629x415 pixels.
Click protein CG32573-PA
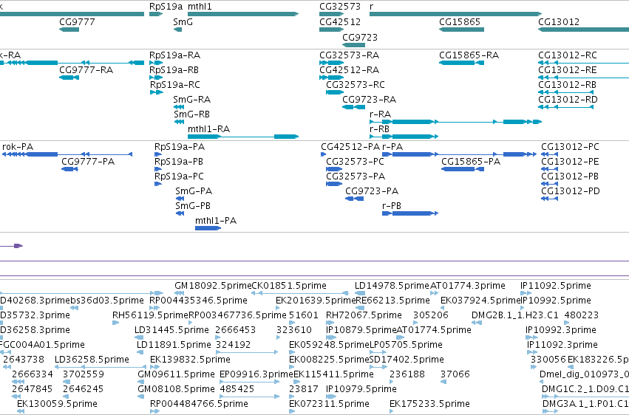[x=334, y=184]
